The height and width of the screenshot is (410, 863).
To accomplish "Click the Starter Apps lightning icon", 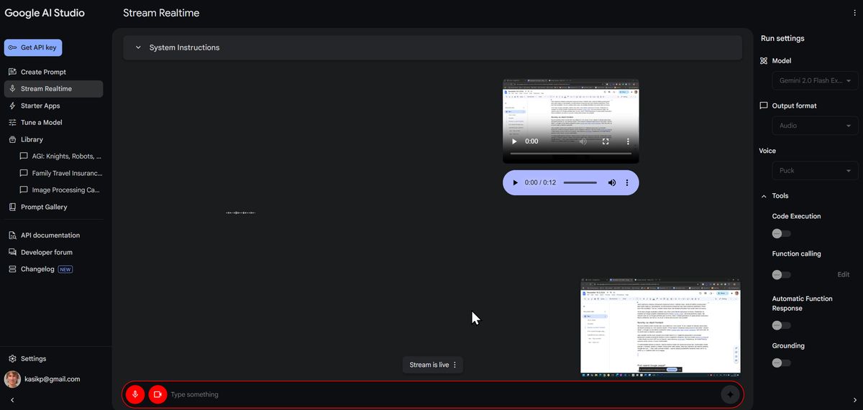I will coord(12,106).
